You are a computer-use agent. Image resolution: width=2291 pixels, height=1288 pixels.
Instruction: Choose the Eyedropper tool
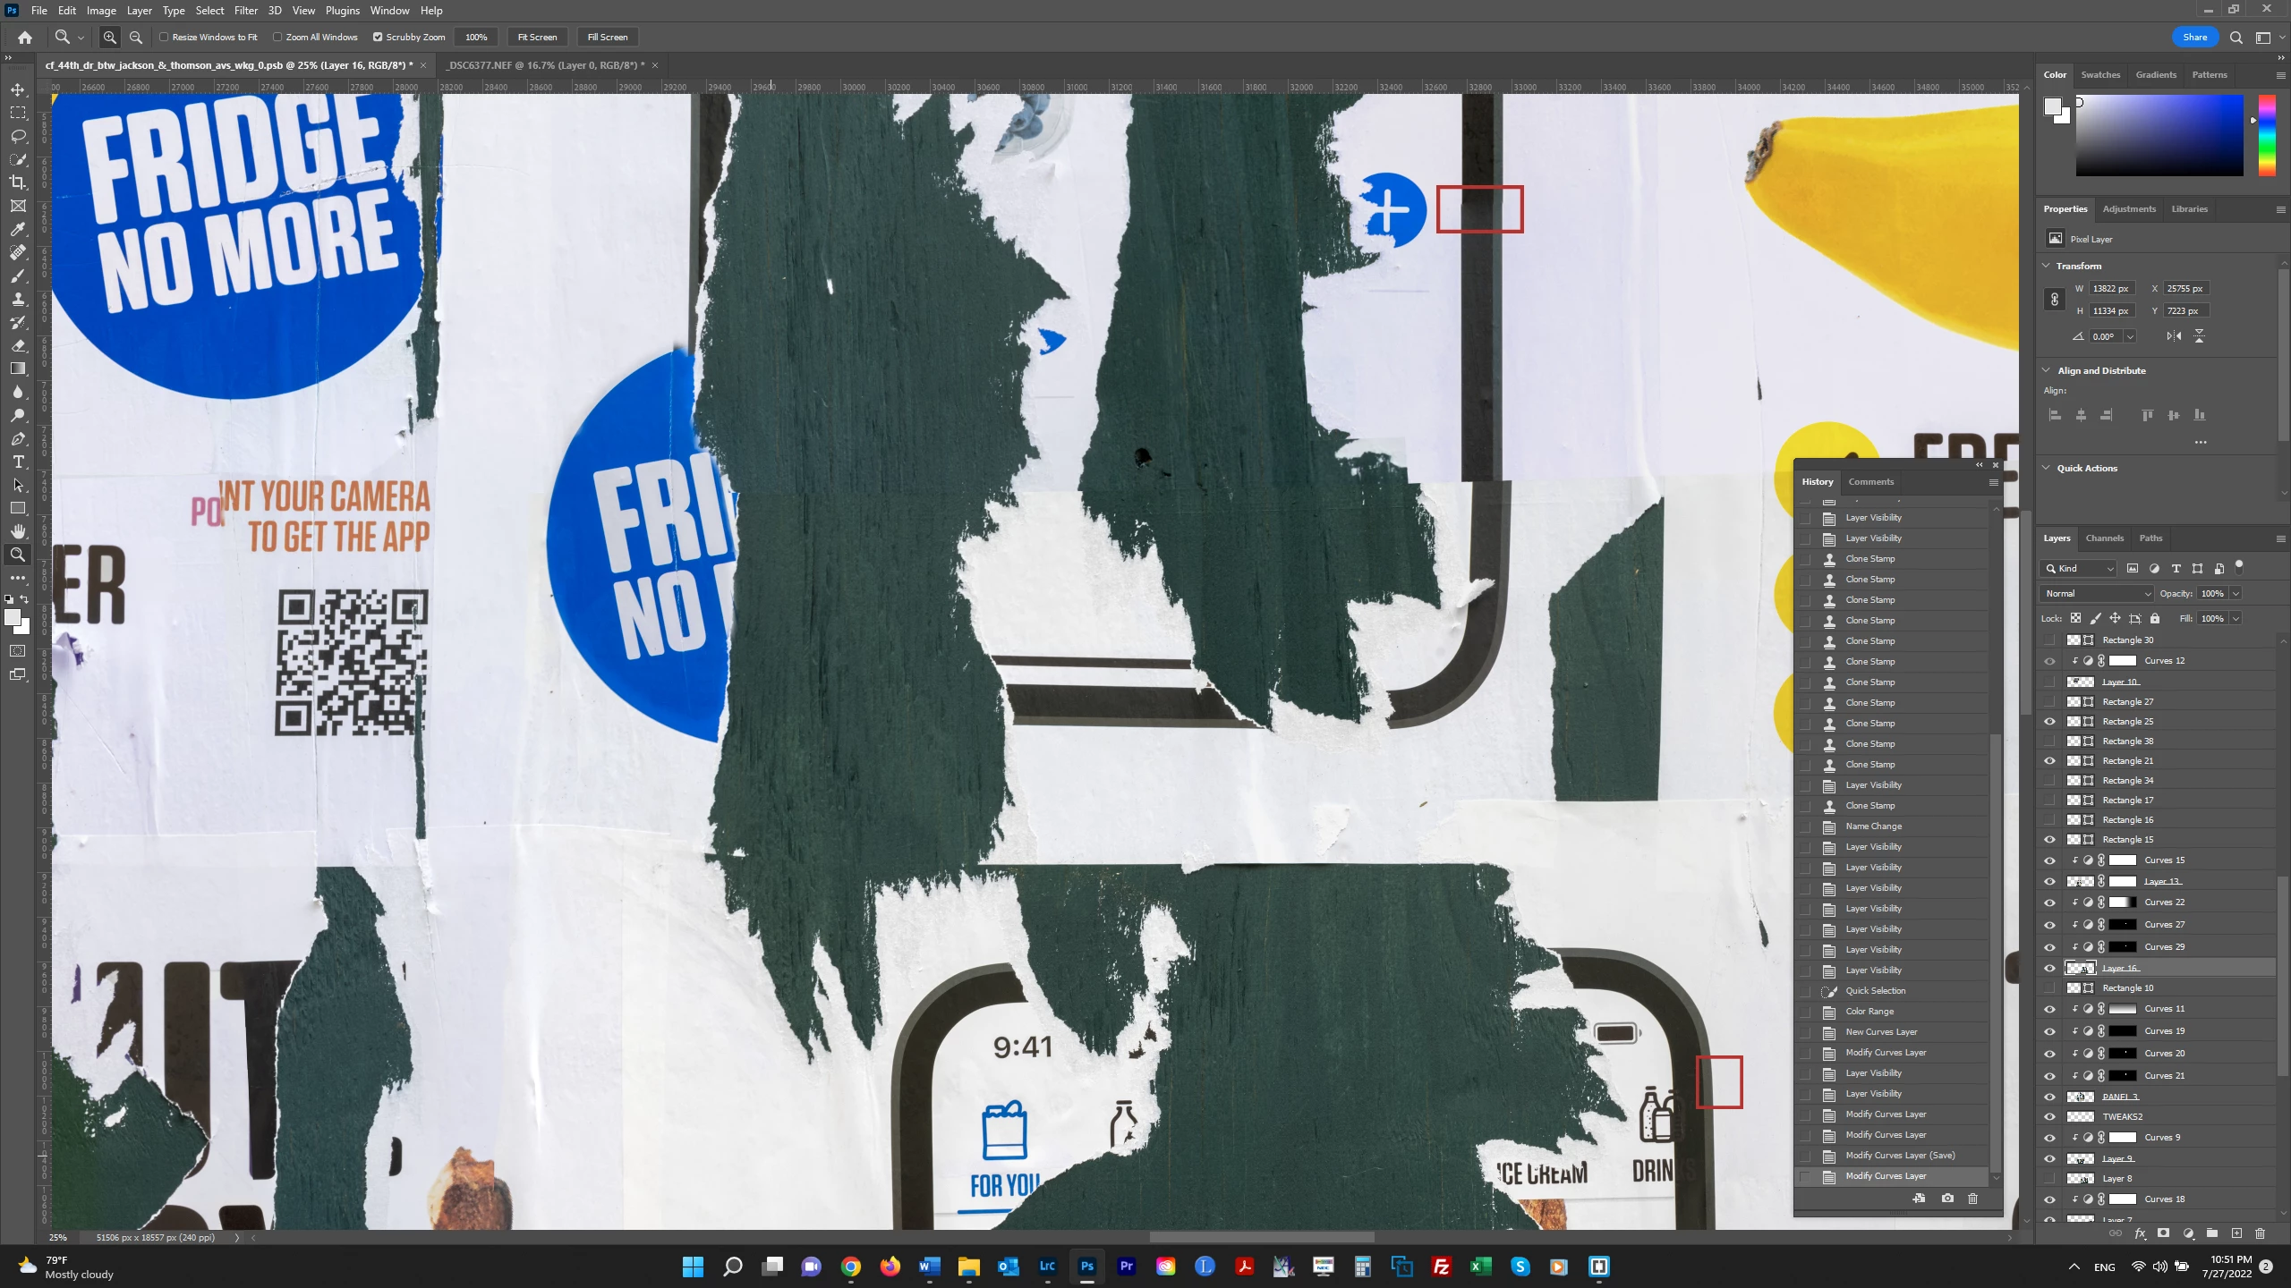pyautogui.click(x=18, y=229)
